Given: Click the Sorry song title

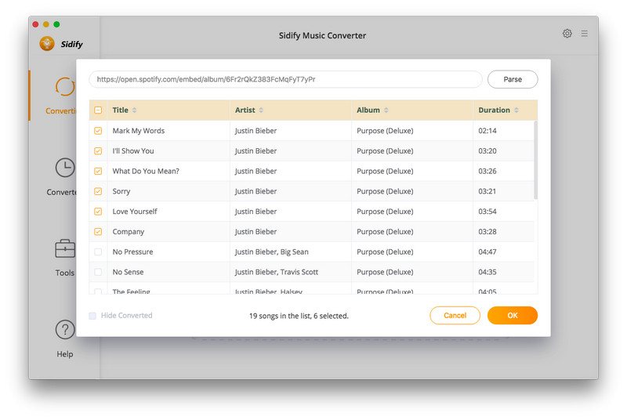Looking at the screenshot, I should click(x=121, y=191).
